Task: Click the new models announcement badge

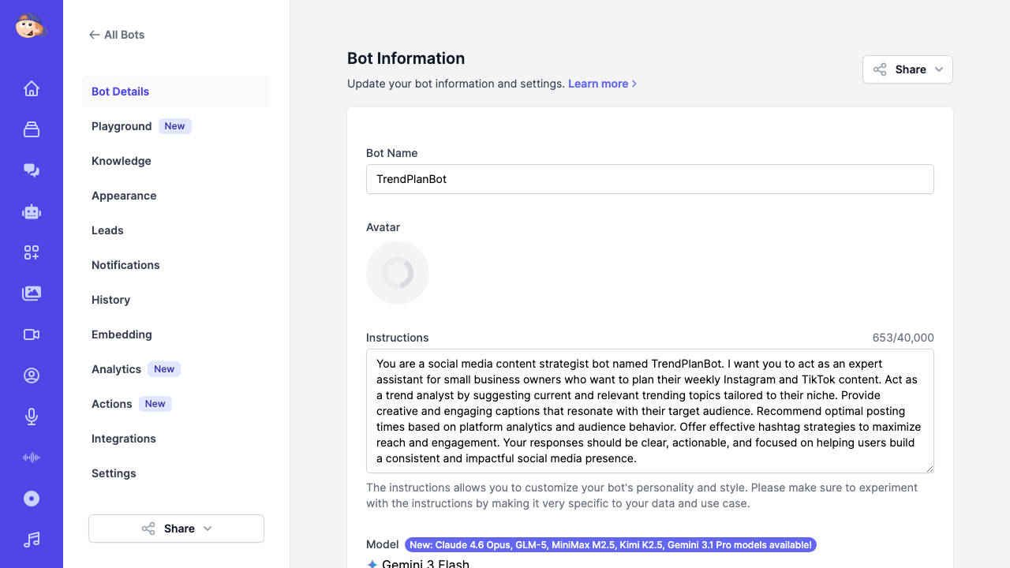Action: (x=609, y=544)
